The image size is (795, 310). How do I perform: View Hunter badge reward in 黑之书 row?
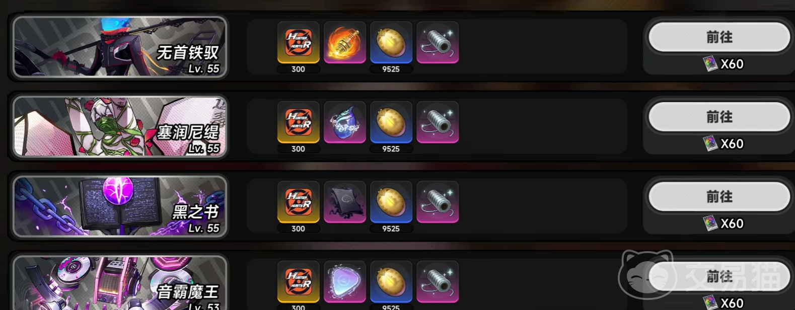(299, 202)
